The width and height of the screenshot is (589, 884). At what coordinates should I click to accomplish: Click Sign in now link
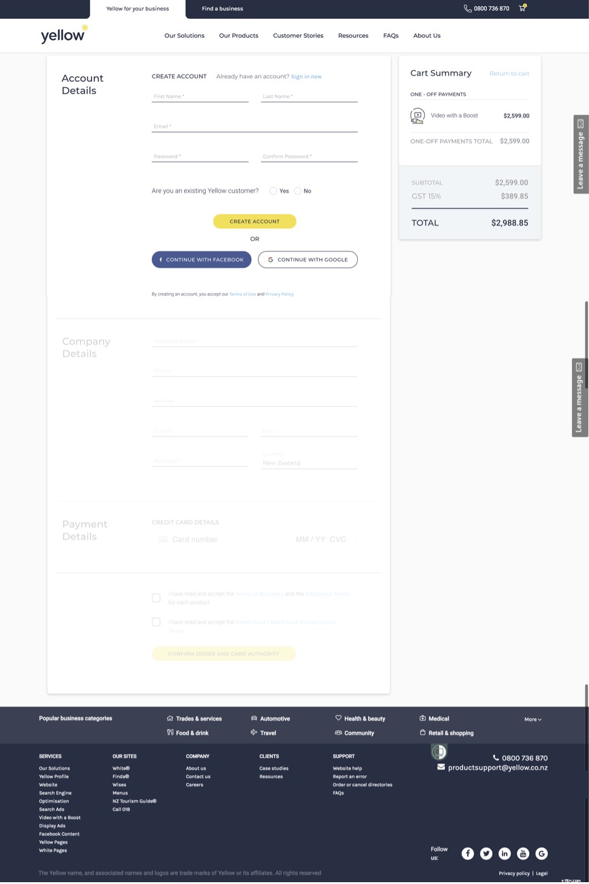pos(306,76)
